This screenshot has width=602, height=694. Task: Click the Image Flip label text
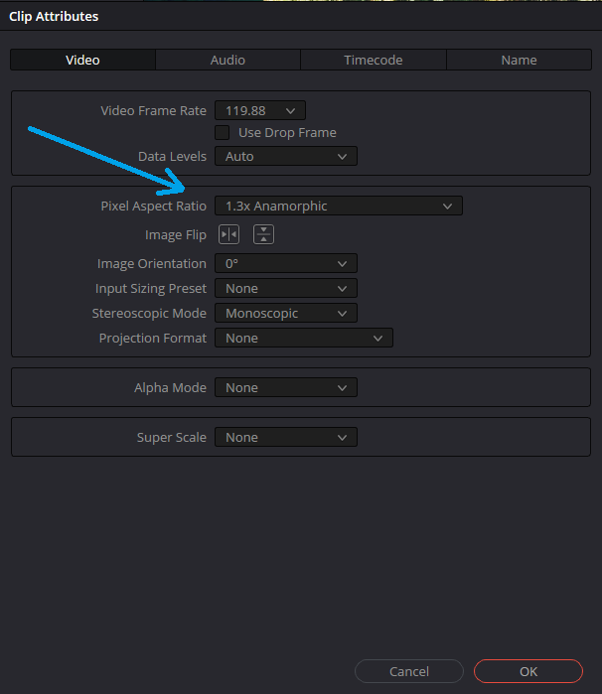point(175,235)
